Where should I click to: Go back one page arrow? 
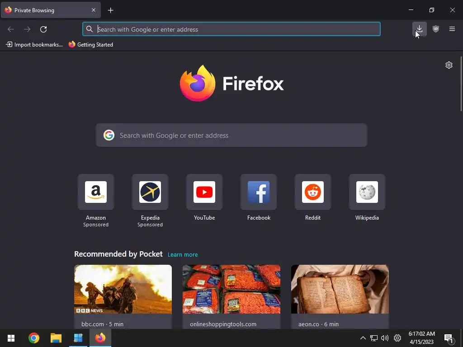(x=11, y=29)
